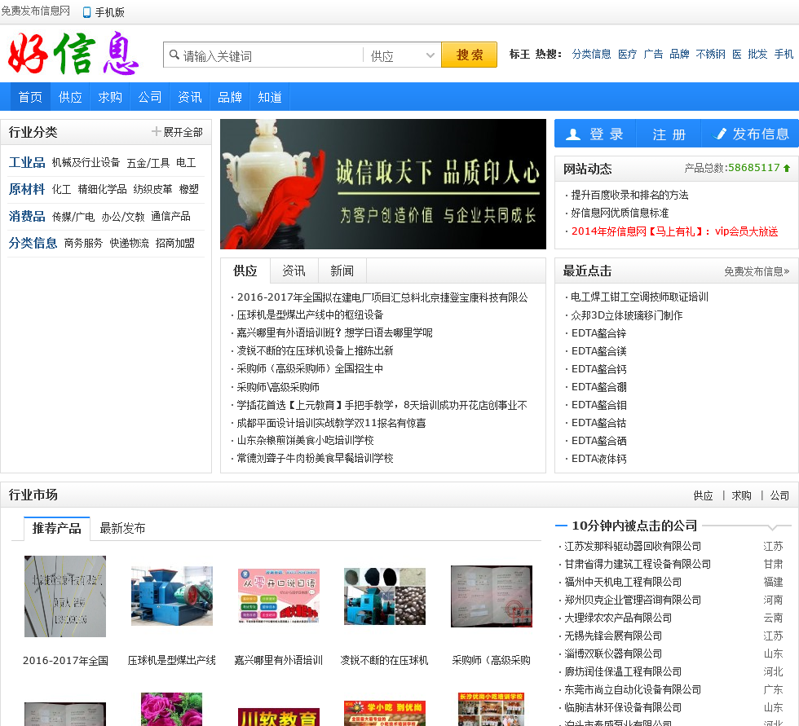Open the flower image product thumbnail
Screen dimensions: 799x726
click(x=172, y=709)
